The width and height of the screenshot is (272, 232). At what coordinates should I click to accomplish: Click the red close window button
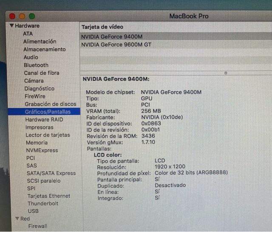(x=12, y=16)
